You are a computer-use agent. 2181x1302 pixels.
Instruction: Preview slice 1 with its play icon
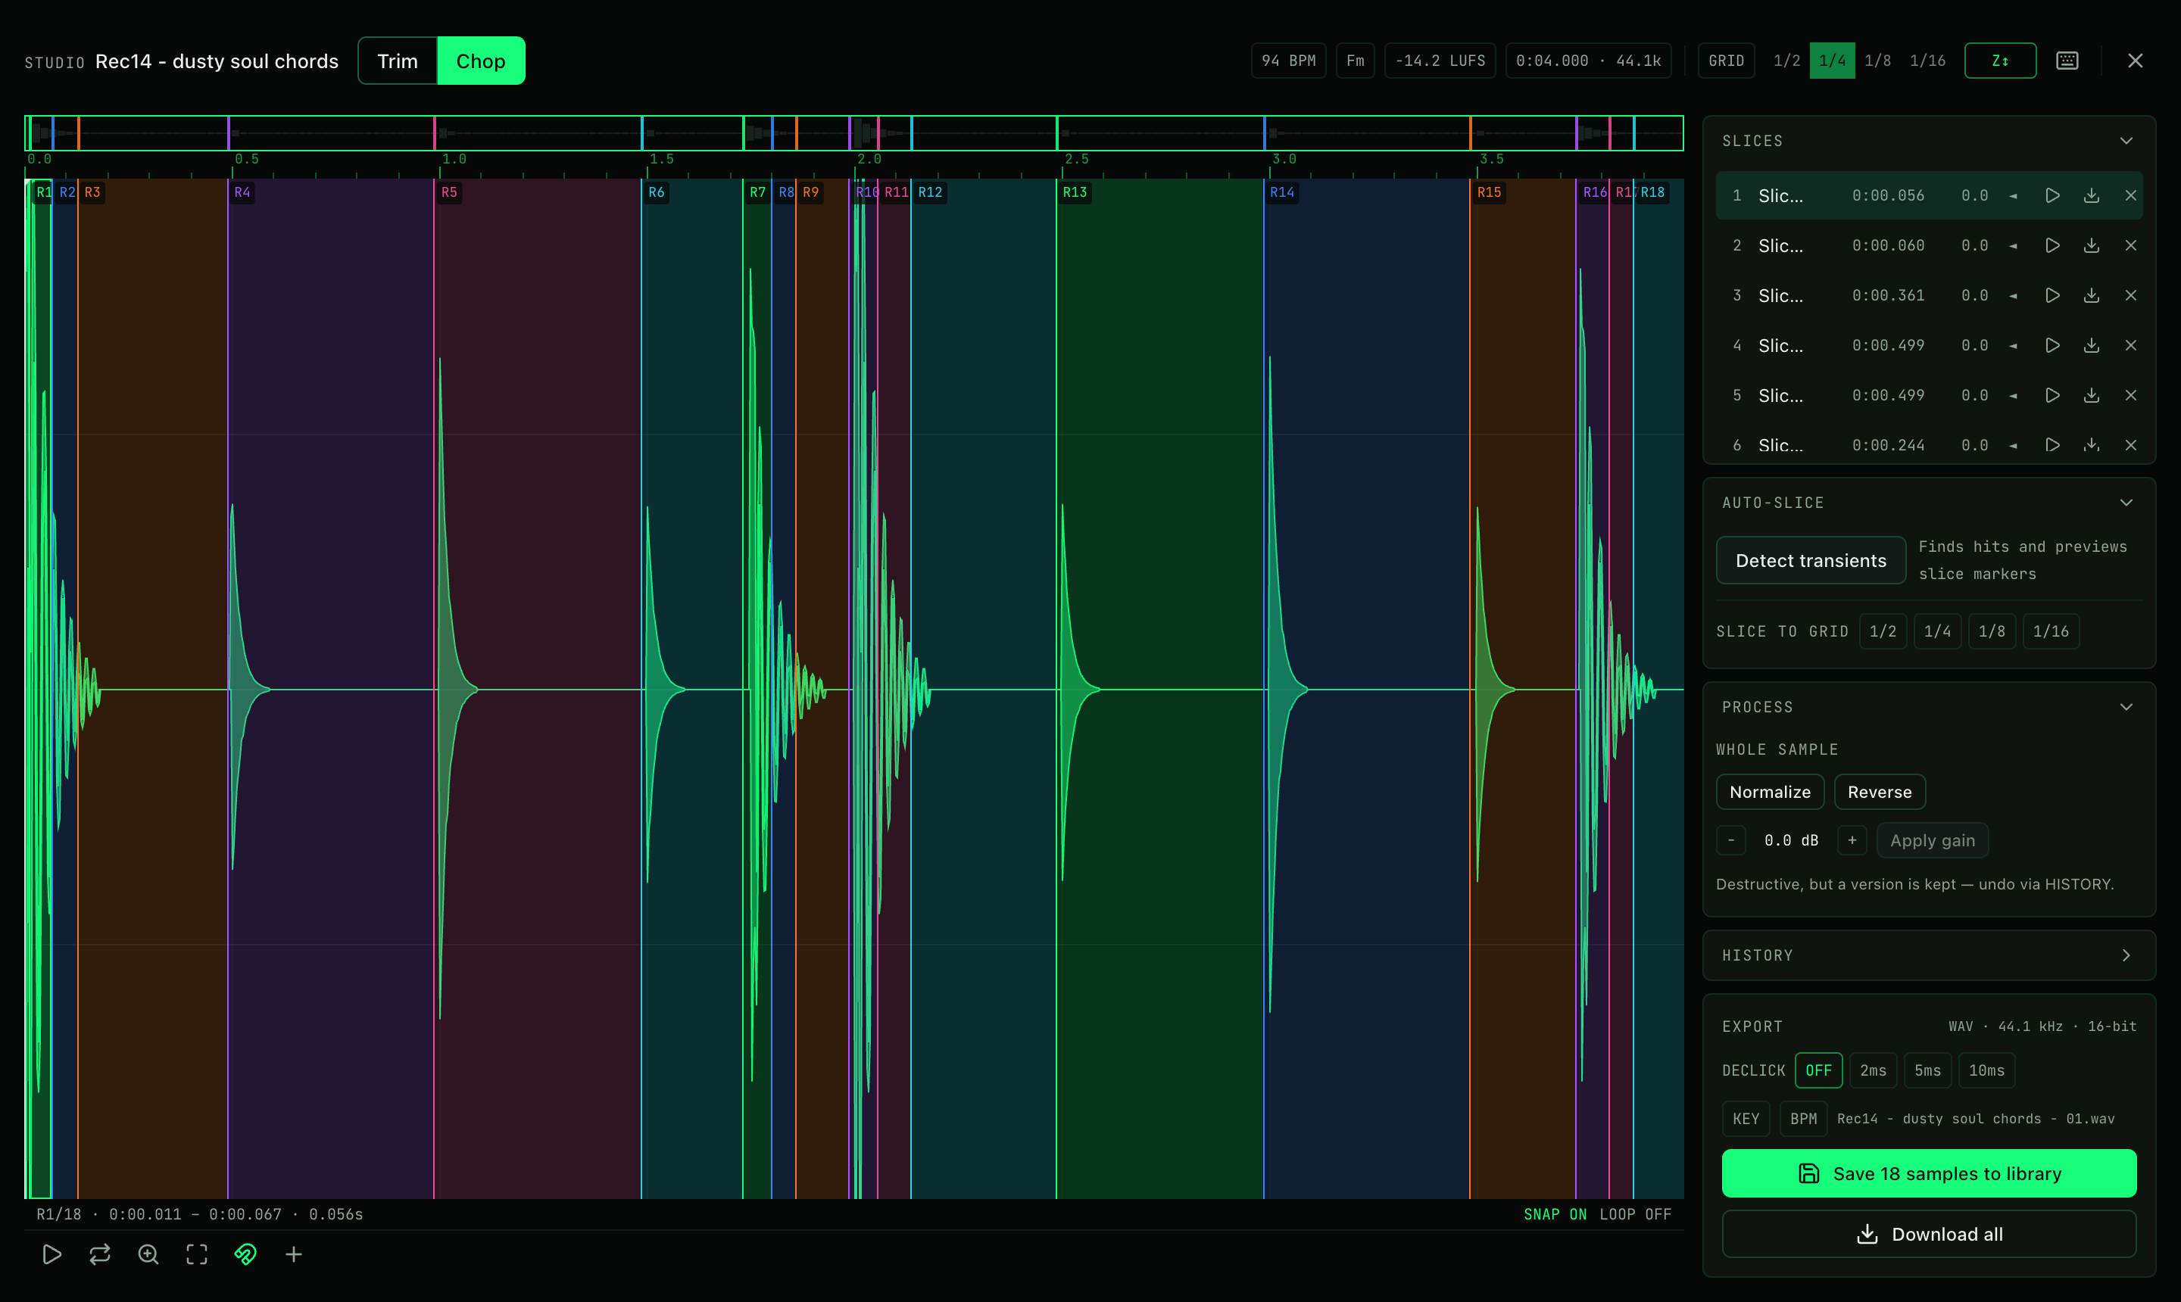[x=2052, y=195]
